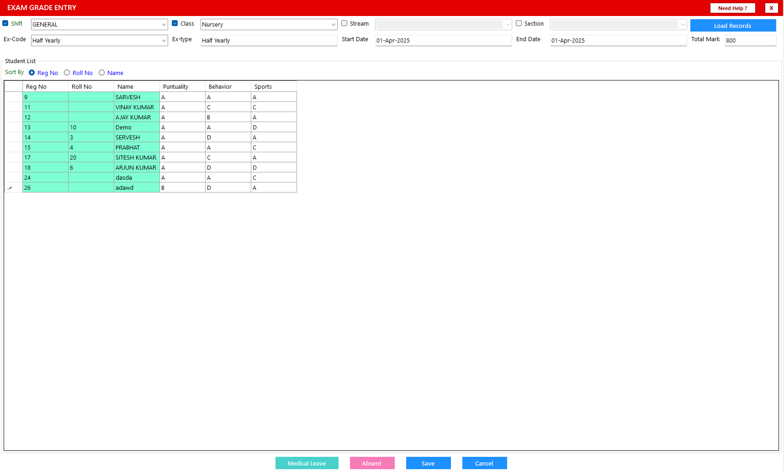Click Sports grade D for ARJUN KUMAR
784x471 pixels.
tap(274, 167)
